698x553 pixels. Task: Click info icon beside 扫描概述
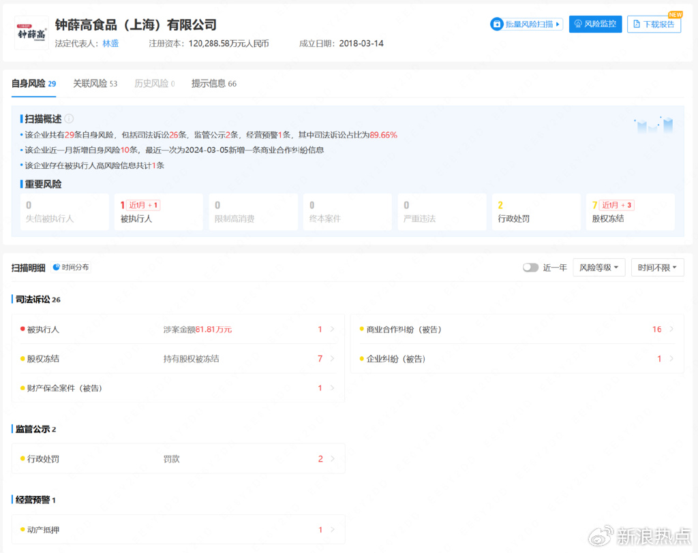click(69, 118)
